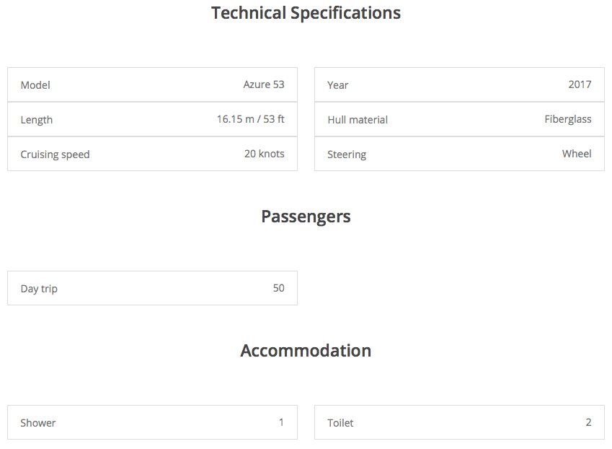Viewport: 612px width, 449px height.
Task: Click the Toilet label
Action: (340, 423)
